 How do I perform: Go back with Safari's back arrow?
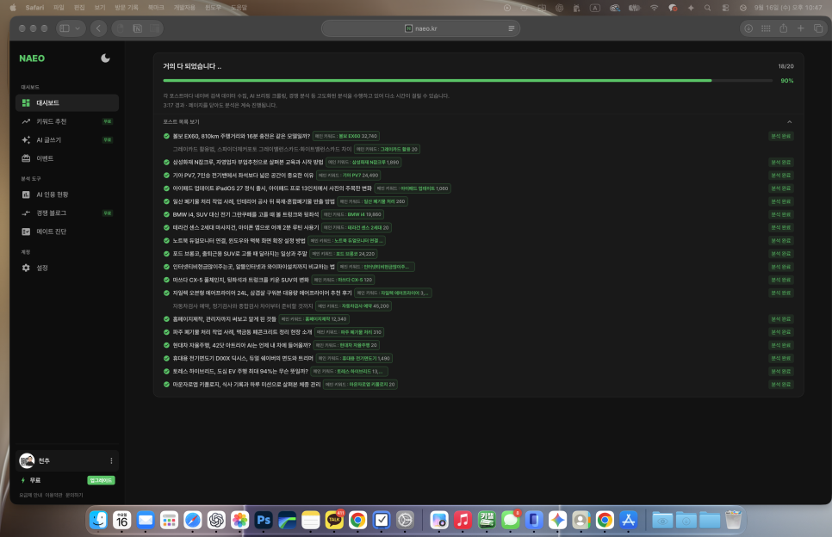[99, 28]
